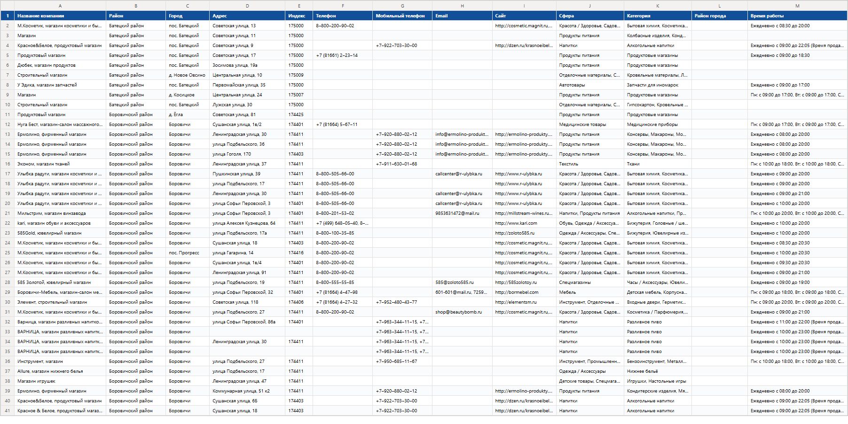The image size is (848, 424).
Task: Click the 'Сайт' header cell
Action: coord(524,16)
